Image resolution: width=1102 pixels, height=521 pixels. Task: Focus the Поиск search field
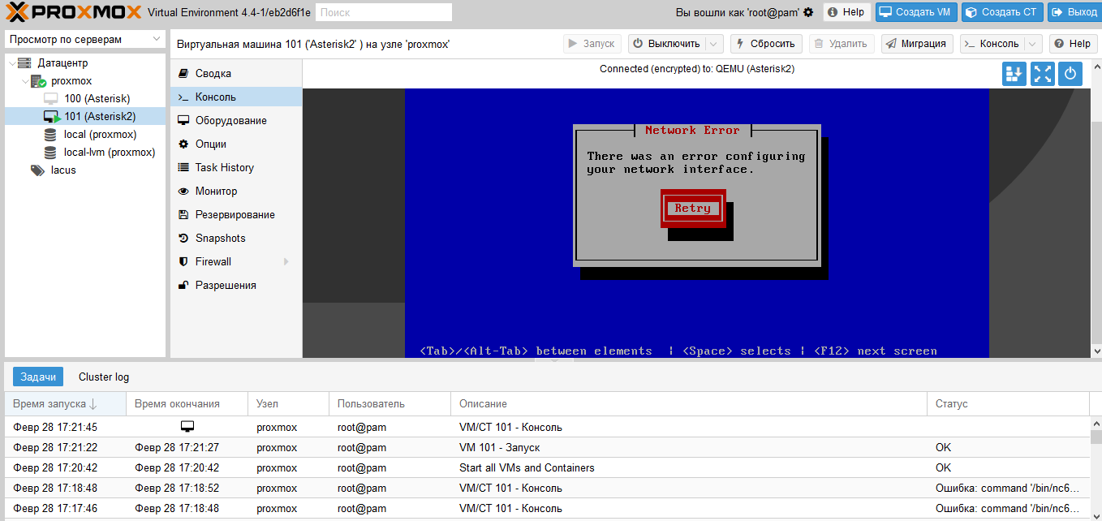(x=383, y=12)
